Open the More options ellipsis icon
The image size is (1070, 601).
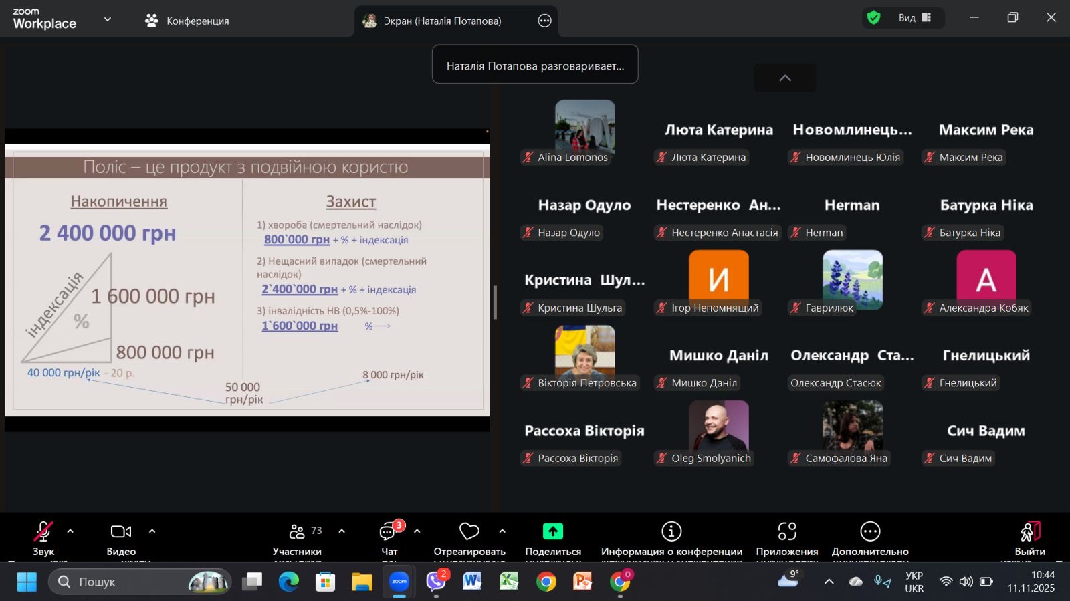pos(870,532)
